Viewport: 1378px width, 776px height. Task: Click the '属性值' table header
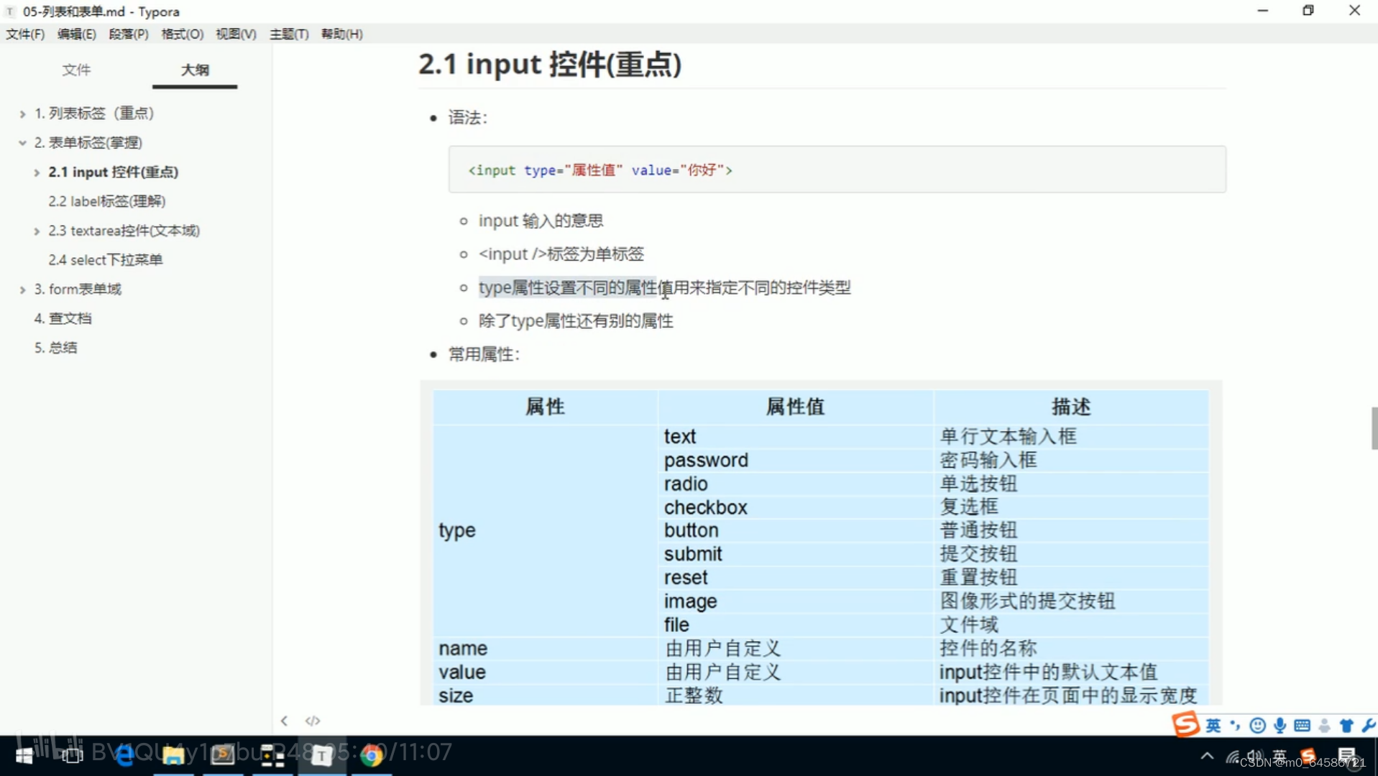(795, 407)
